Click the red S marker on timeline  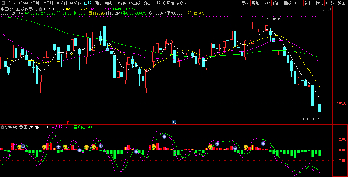point(68,122)
